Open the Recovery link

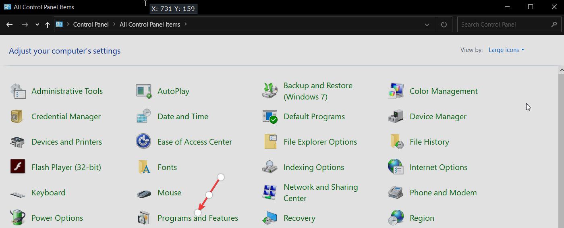pyautogui.click(x=299, y=218)
